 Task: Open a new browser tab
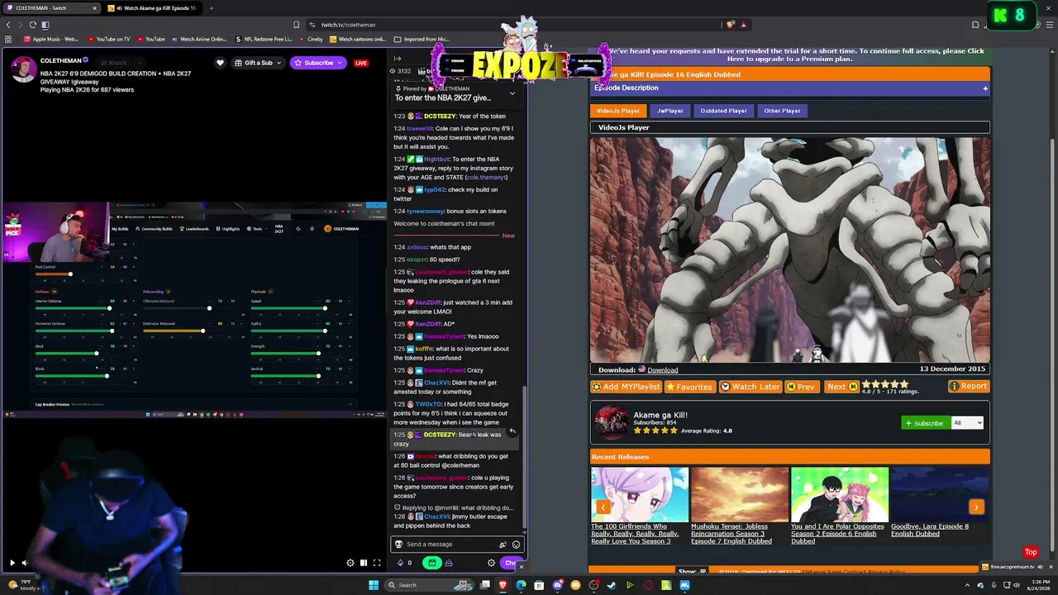[211, 8]
